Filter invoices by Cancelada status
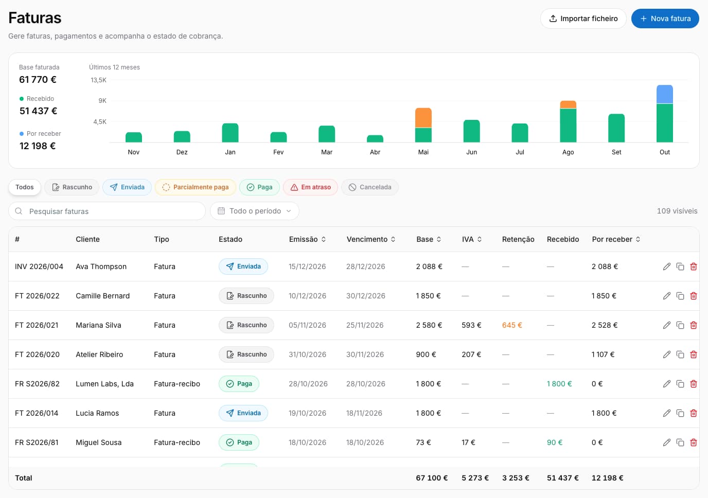Screen dimensions: 708x498 tap(370, 187)
